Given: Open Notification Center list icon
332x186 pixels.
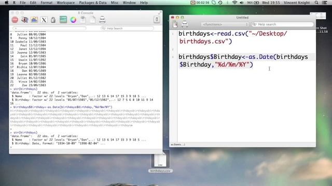Looking at the screenshot, I should [324, 3].
